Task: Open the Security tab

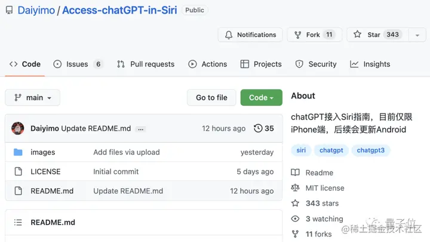Action: pyautogui.click(x=316, y=64)
